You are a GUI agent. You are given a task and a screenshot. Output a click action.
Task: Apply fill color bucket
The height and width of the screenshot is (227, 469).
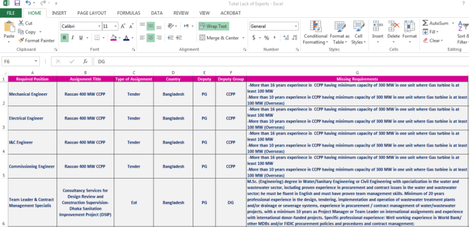click(114, 37)
